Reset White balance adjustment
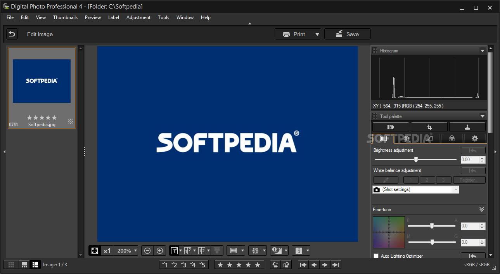Image resolution: width=500 pixels, height=274 pixels. 473,170
